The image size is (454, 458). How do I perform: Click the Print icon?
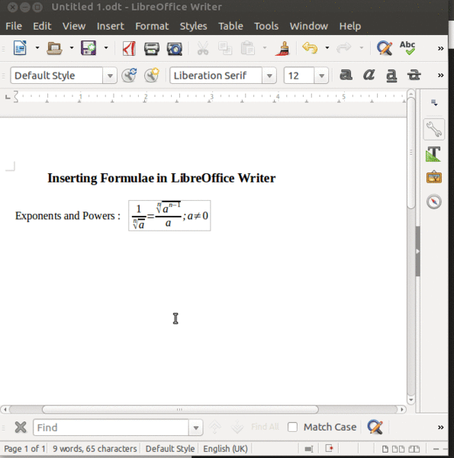coord(152,49)
